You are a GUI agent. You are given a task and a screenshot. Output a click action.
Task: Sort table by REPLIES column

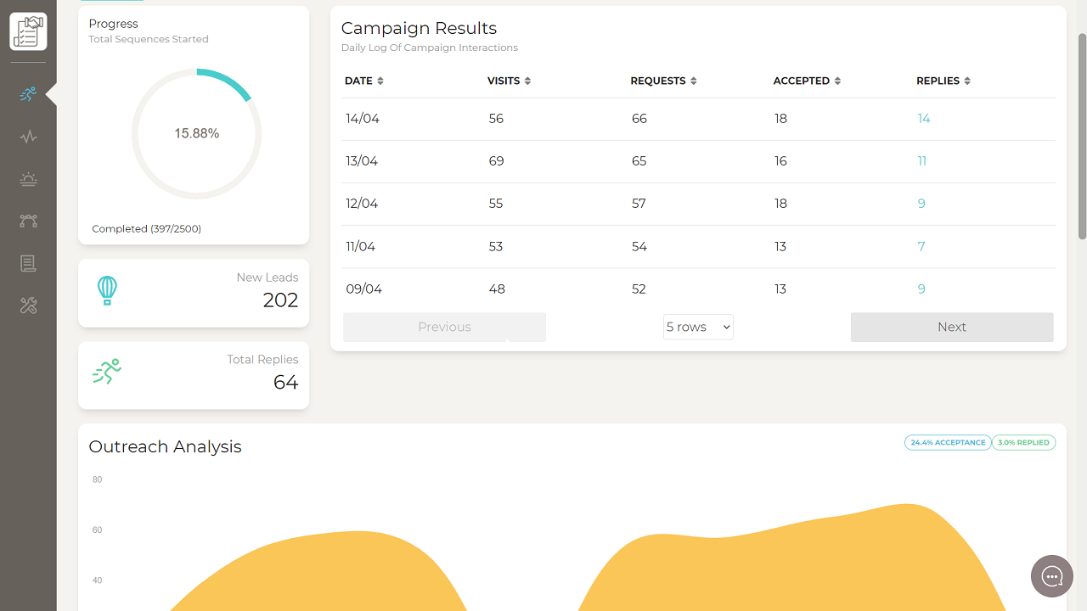943,81
